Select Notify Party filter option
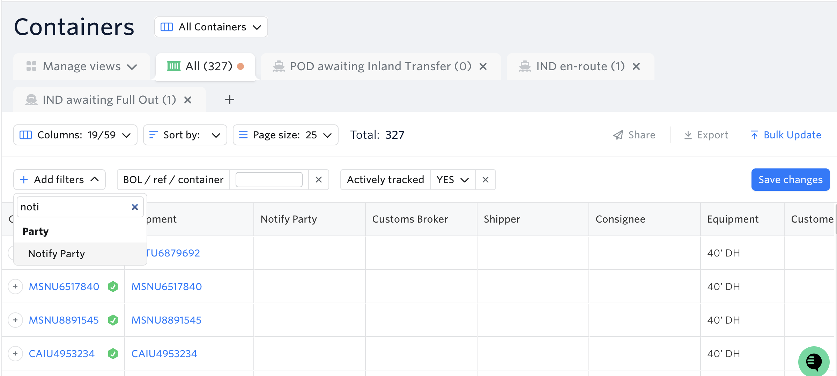Image resolution: width=837 pixels, height=376 pixels. click(x=80, y=254)
